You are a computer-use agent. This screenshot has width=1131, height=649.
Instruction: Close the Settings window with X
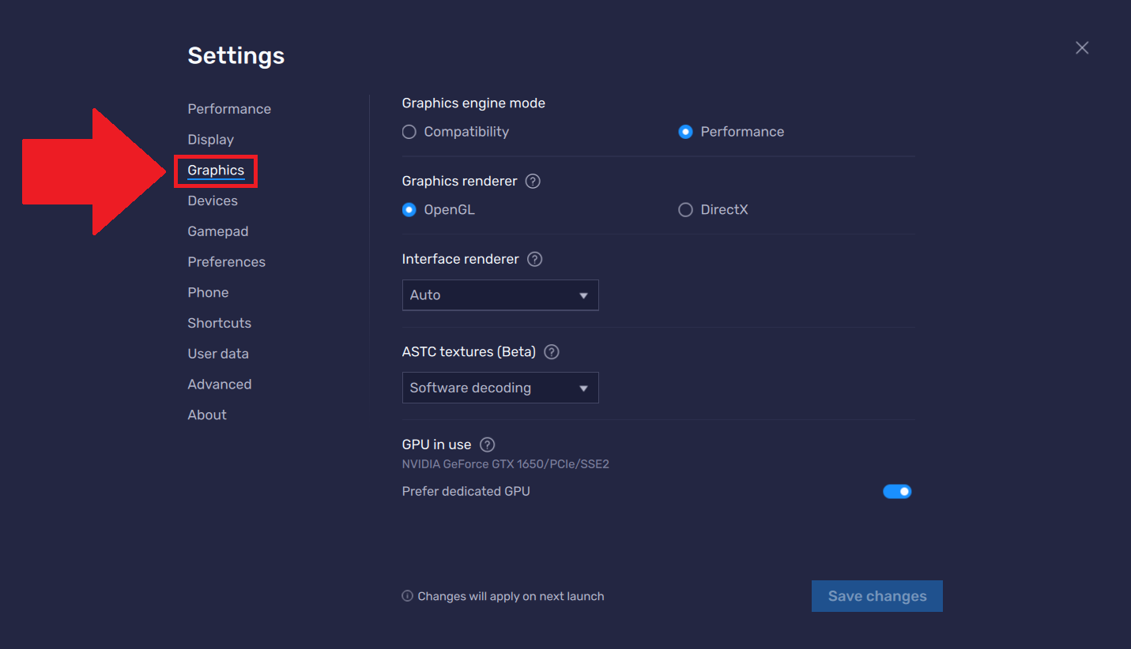coord(1082,48)
